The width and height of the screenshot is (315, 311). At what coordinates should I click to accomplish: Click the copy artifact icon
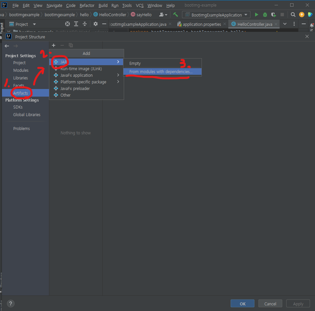(x=71, y=45)
